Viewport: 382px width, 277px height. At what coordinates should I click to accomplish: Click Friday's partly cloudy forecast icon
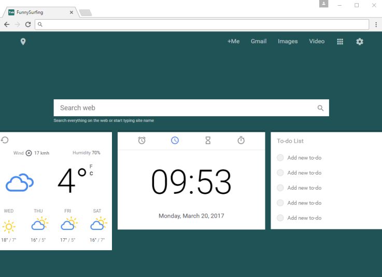tap(69, 224)
